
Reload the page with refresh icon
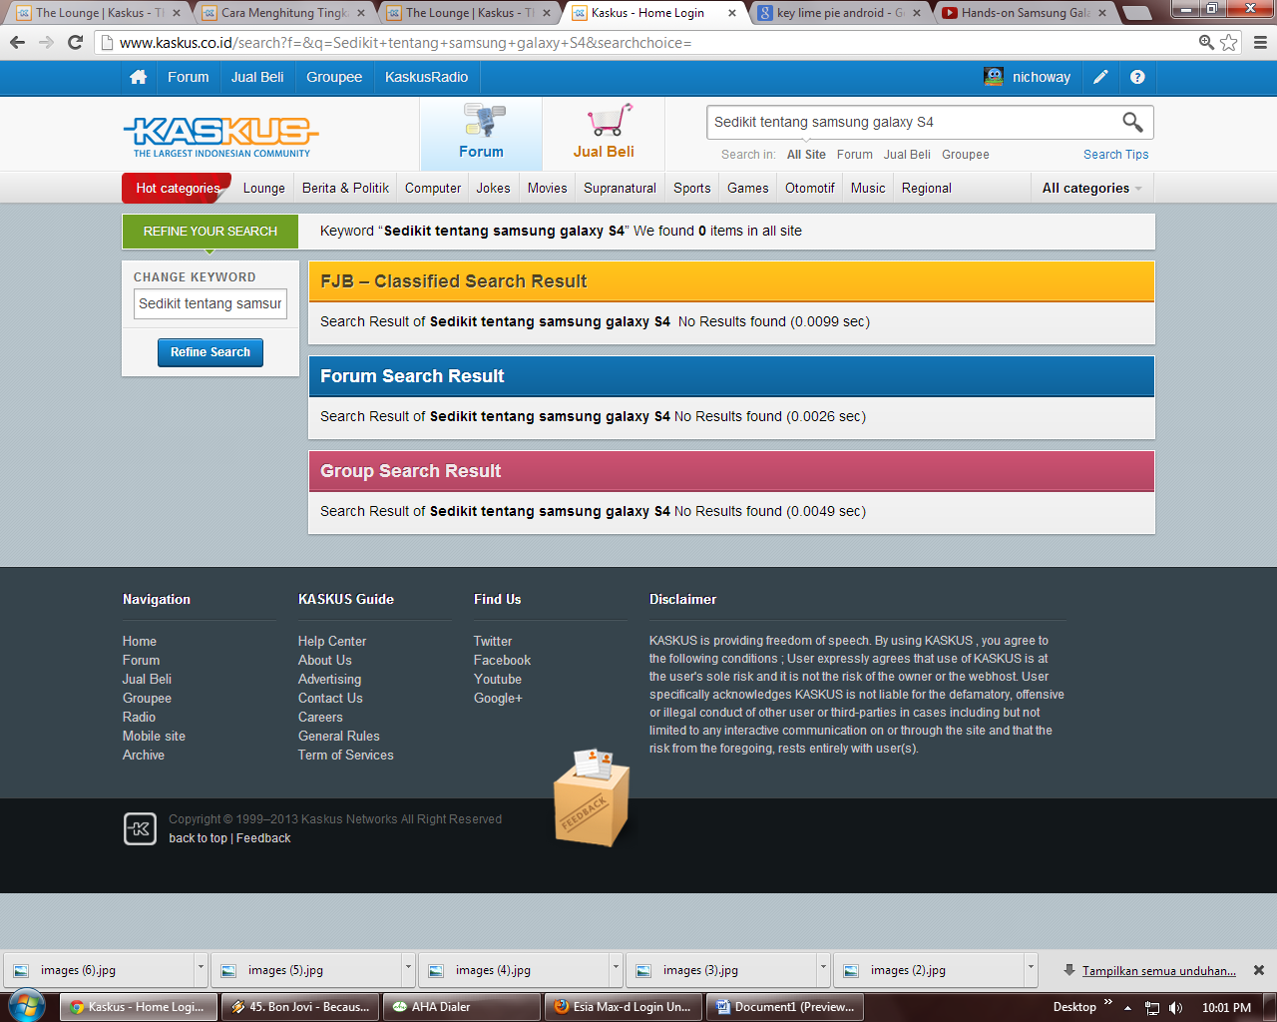tap(75, 42)
